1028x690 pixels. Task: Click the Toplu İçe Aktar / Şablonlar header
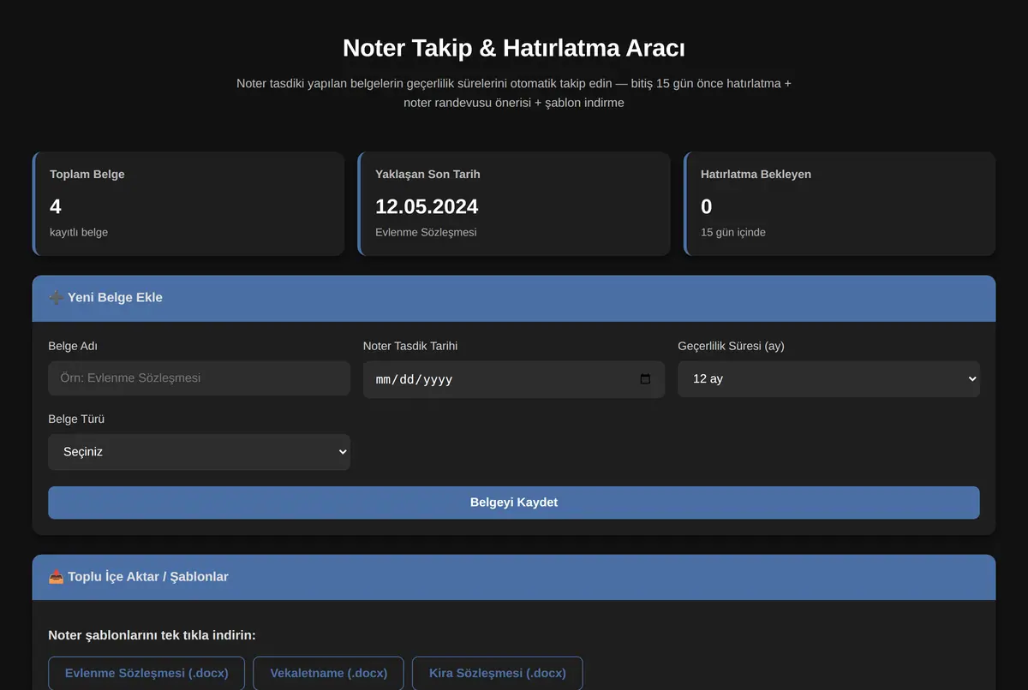[514, 577]
